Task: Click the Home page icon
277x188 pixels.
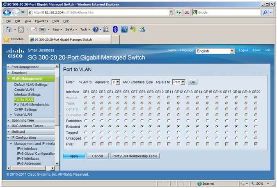Action: [x=9, y=29]
